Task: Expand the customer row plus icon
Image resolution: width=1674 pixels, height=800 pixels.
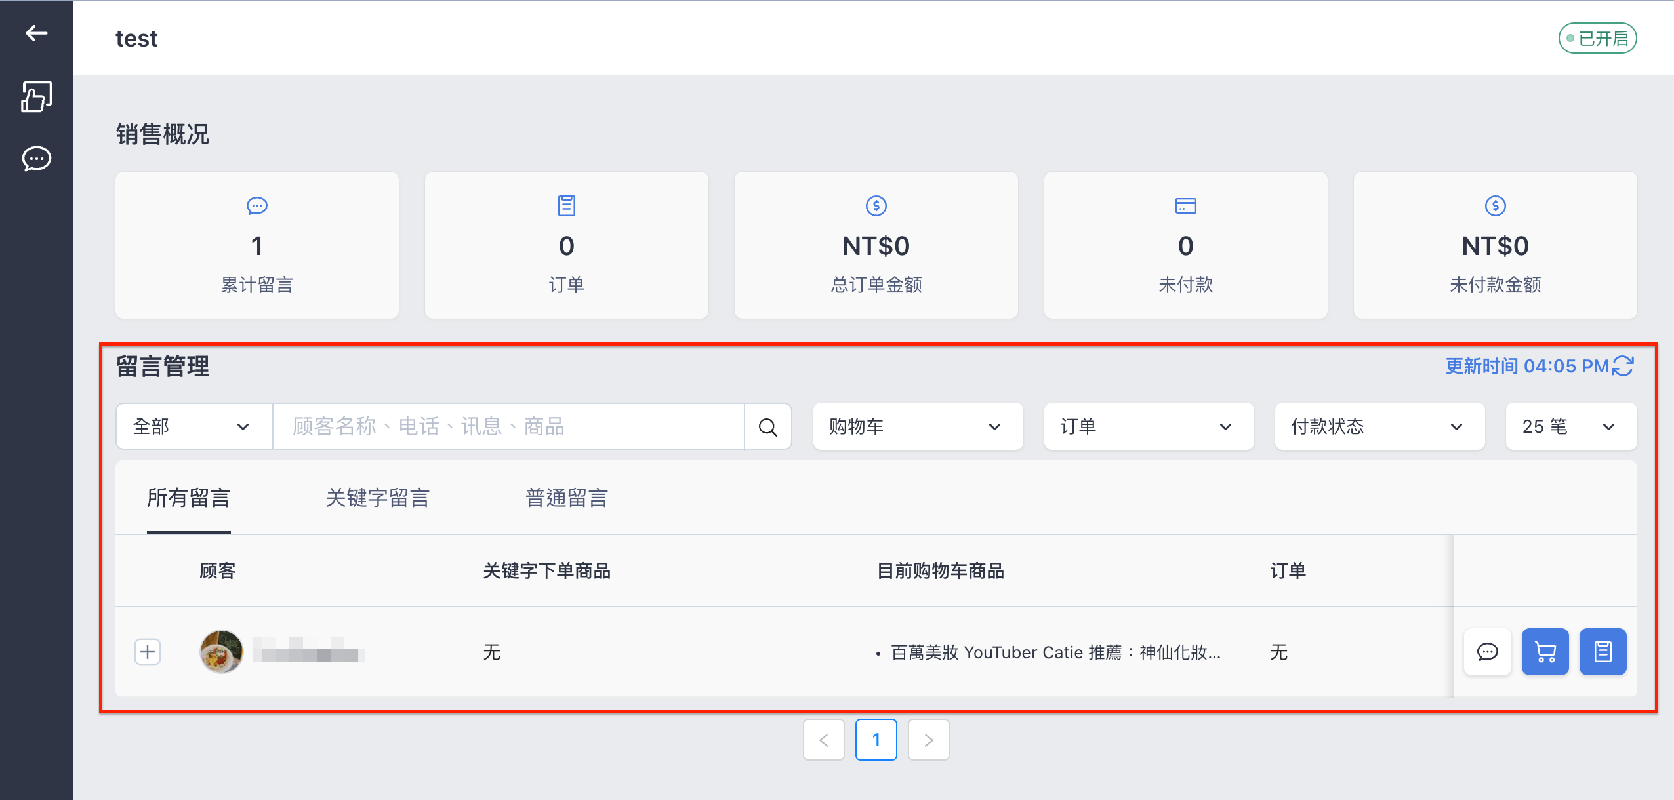Action: [x=148, y=652]
